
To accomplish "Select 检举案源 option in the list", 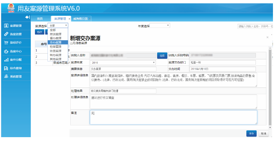I will (55, 47).
